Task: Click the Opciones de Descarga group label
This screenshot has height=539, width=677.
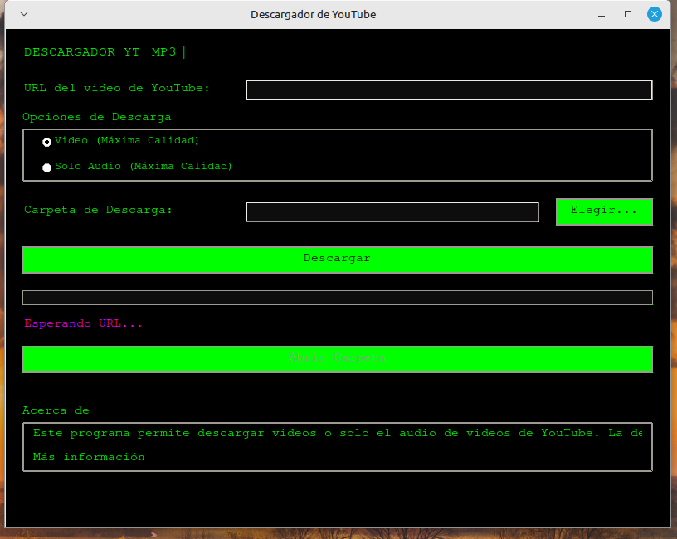Action: (97, 117)
